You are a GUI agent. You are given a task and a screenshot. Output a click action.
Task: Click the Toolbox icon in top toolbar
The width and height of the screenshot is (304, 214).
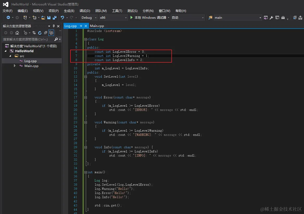coord(283,18)
